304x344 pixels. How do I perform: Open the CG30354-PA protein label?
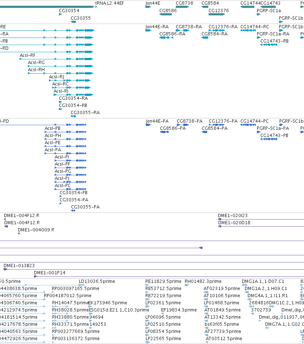pyautogui.click(x=74, y=200)
